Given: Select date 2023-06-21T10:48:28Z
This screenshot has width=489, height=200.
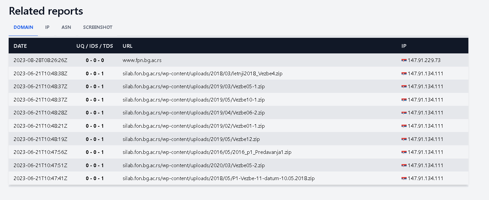Looking at the screenshot, I should click(x=41, y=113).
